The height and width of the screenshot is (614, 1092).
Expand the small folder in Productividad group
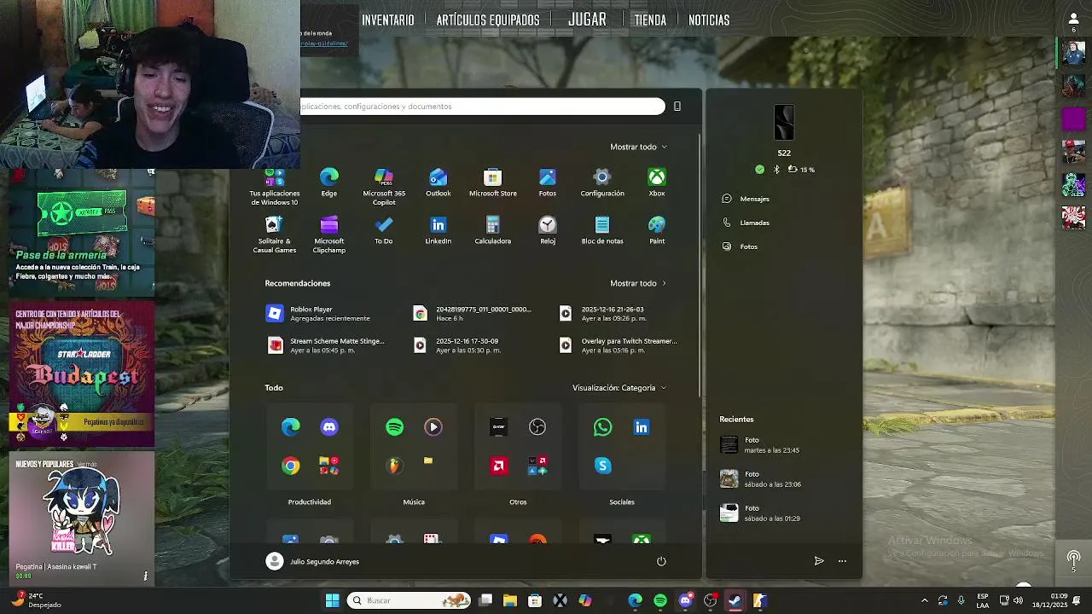click(329, 466)
